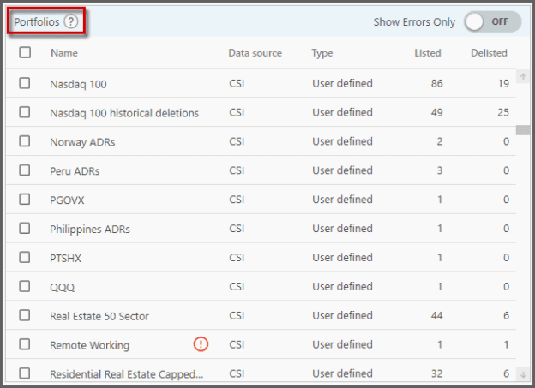Toggle the Show Errors Only switch
Image resolution: width=535 pixels, height=388 pixels.
point(492,22)
